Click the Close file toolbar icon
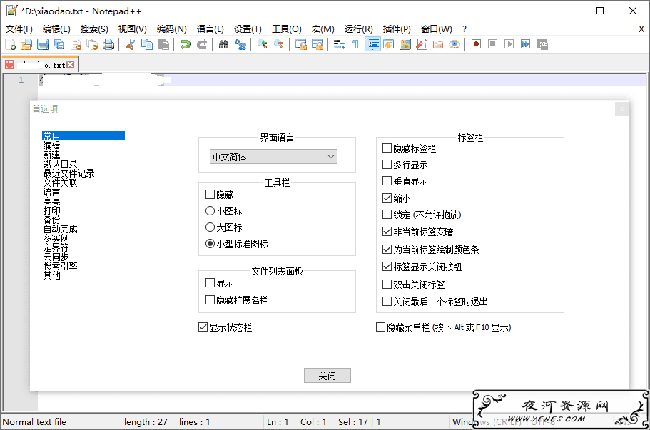 pyautogui.click(x=76, y=44)
